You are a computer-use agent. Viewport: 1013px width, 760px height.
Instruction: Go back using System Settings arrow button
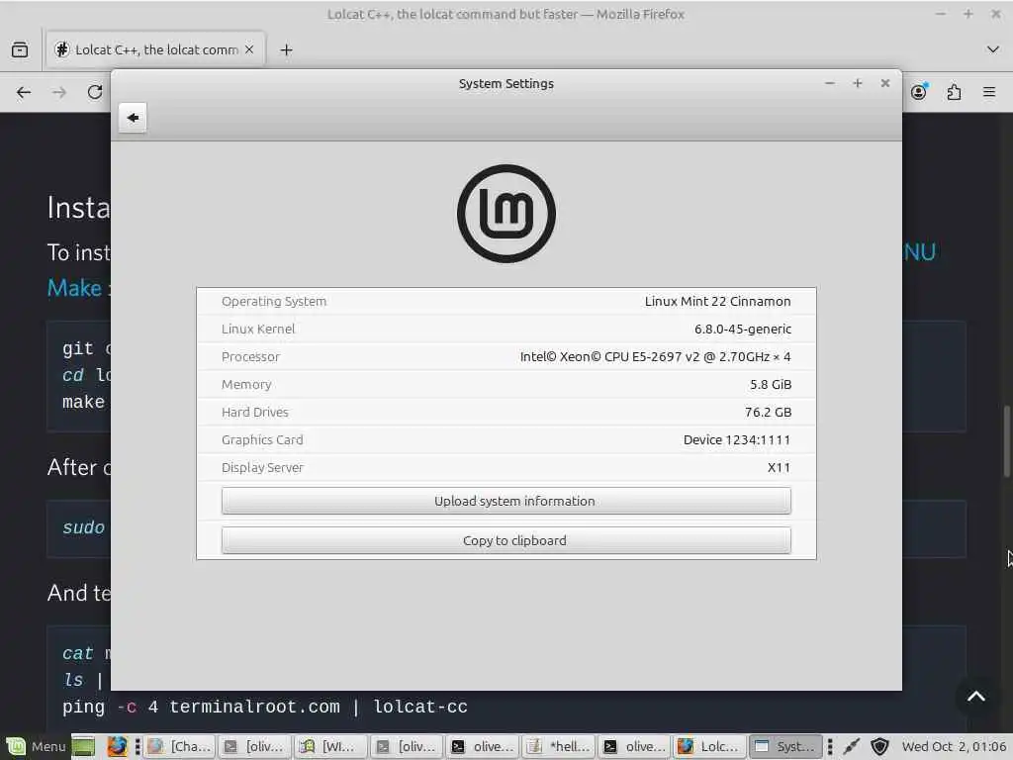[133, 118]
